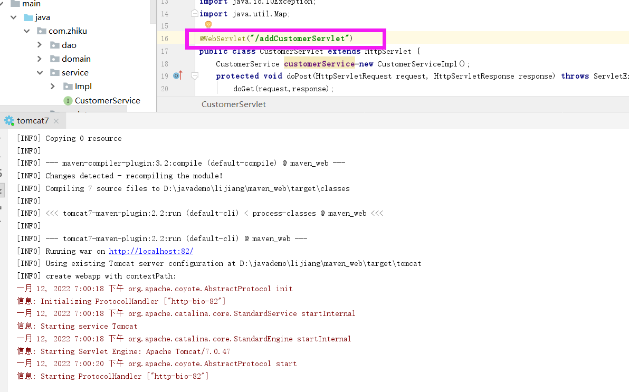Open CustomerService interface in tree
This screenshot has width=629, height=392.
[108, 101]
